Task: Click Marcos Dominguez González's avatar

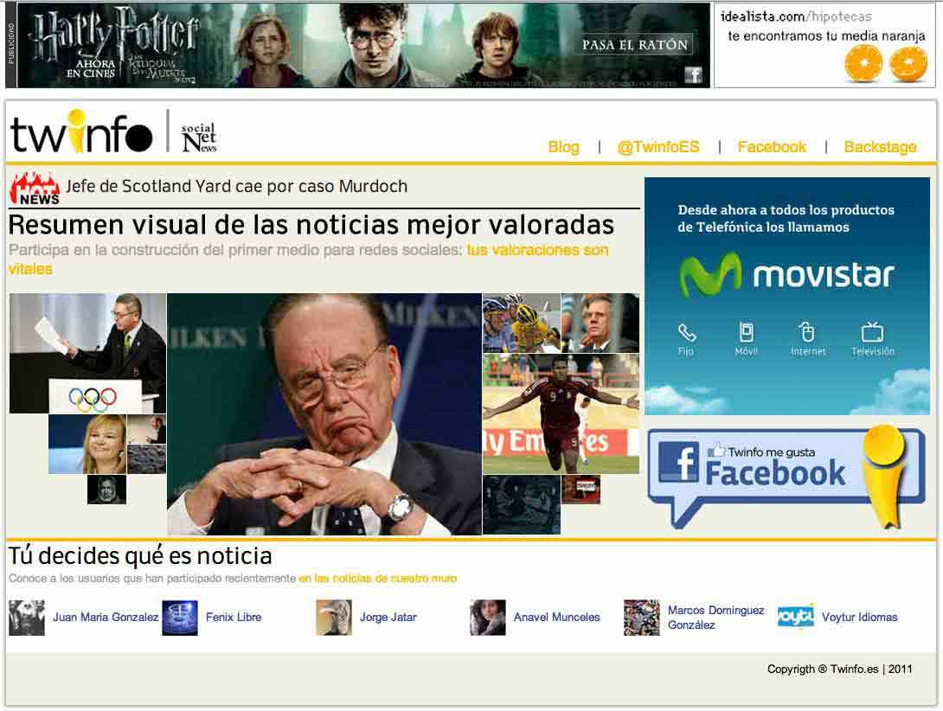Action: (642, 618)
